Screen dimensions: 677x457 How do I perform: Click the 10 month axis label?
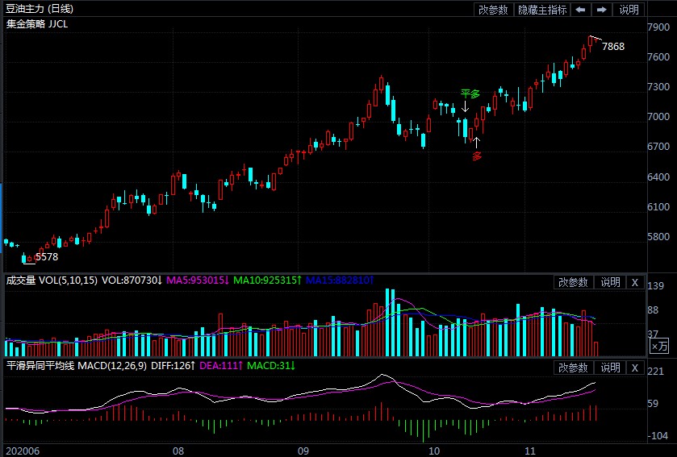click(x=434, y=451)
